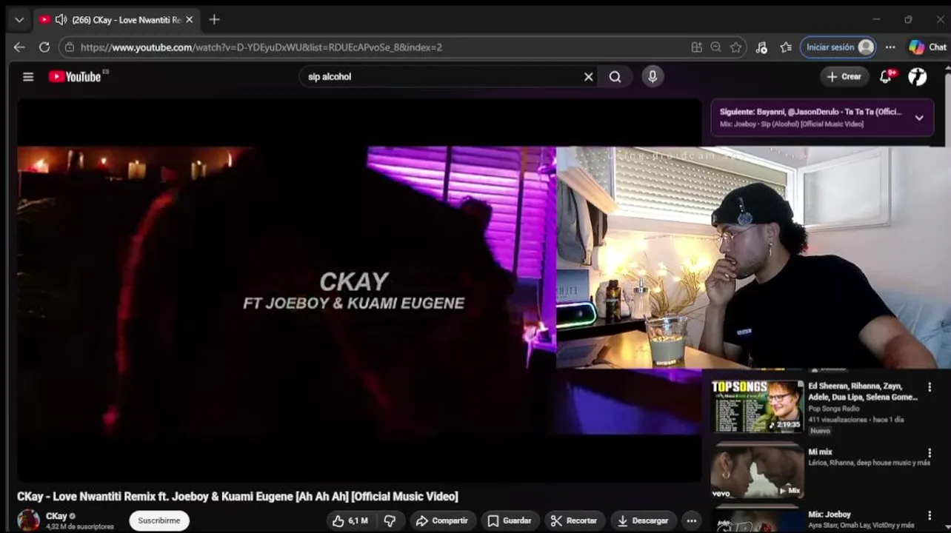951x533 pixels.
Task: Open options for Ed Sheeran mix
Action: coord(930,387)
